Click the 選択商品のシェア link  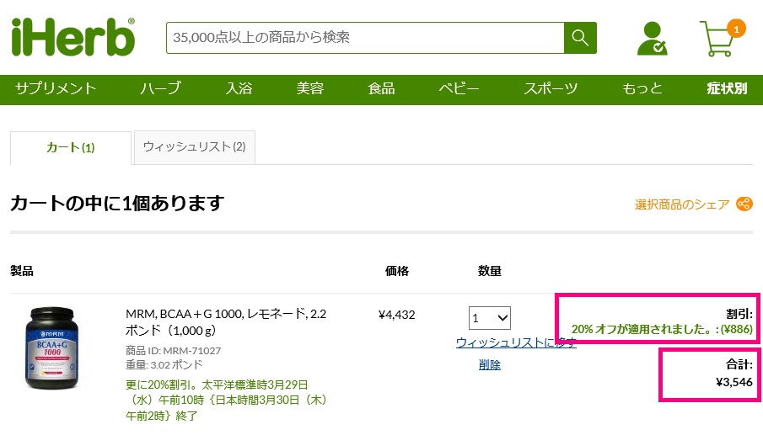point(682,204)
